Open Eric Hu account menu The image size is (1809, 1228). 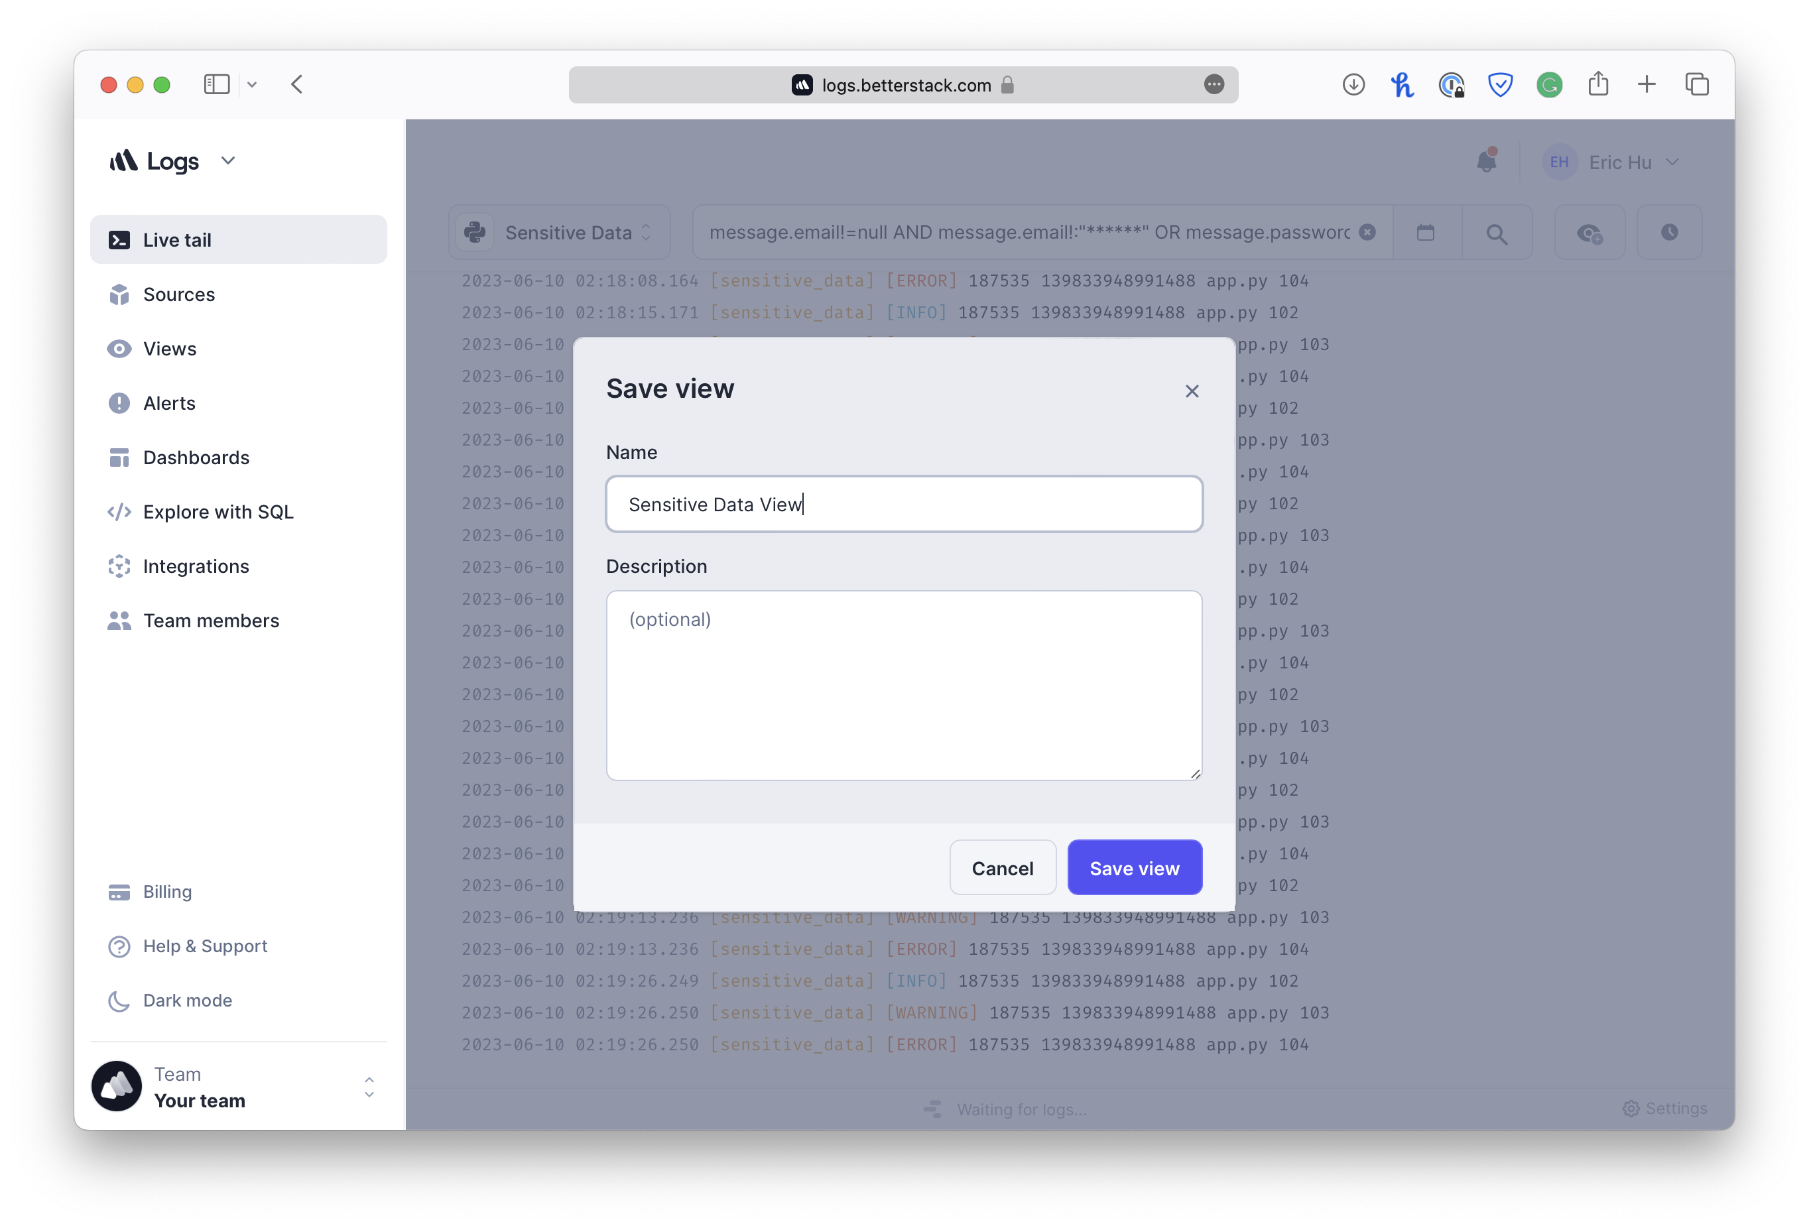pyautogui.click(x=1611, y=162)
